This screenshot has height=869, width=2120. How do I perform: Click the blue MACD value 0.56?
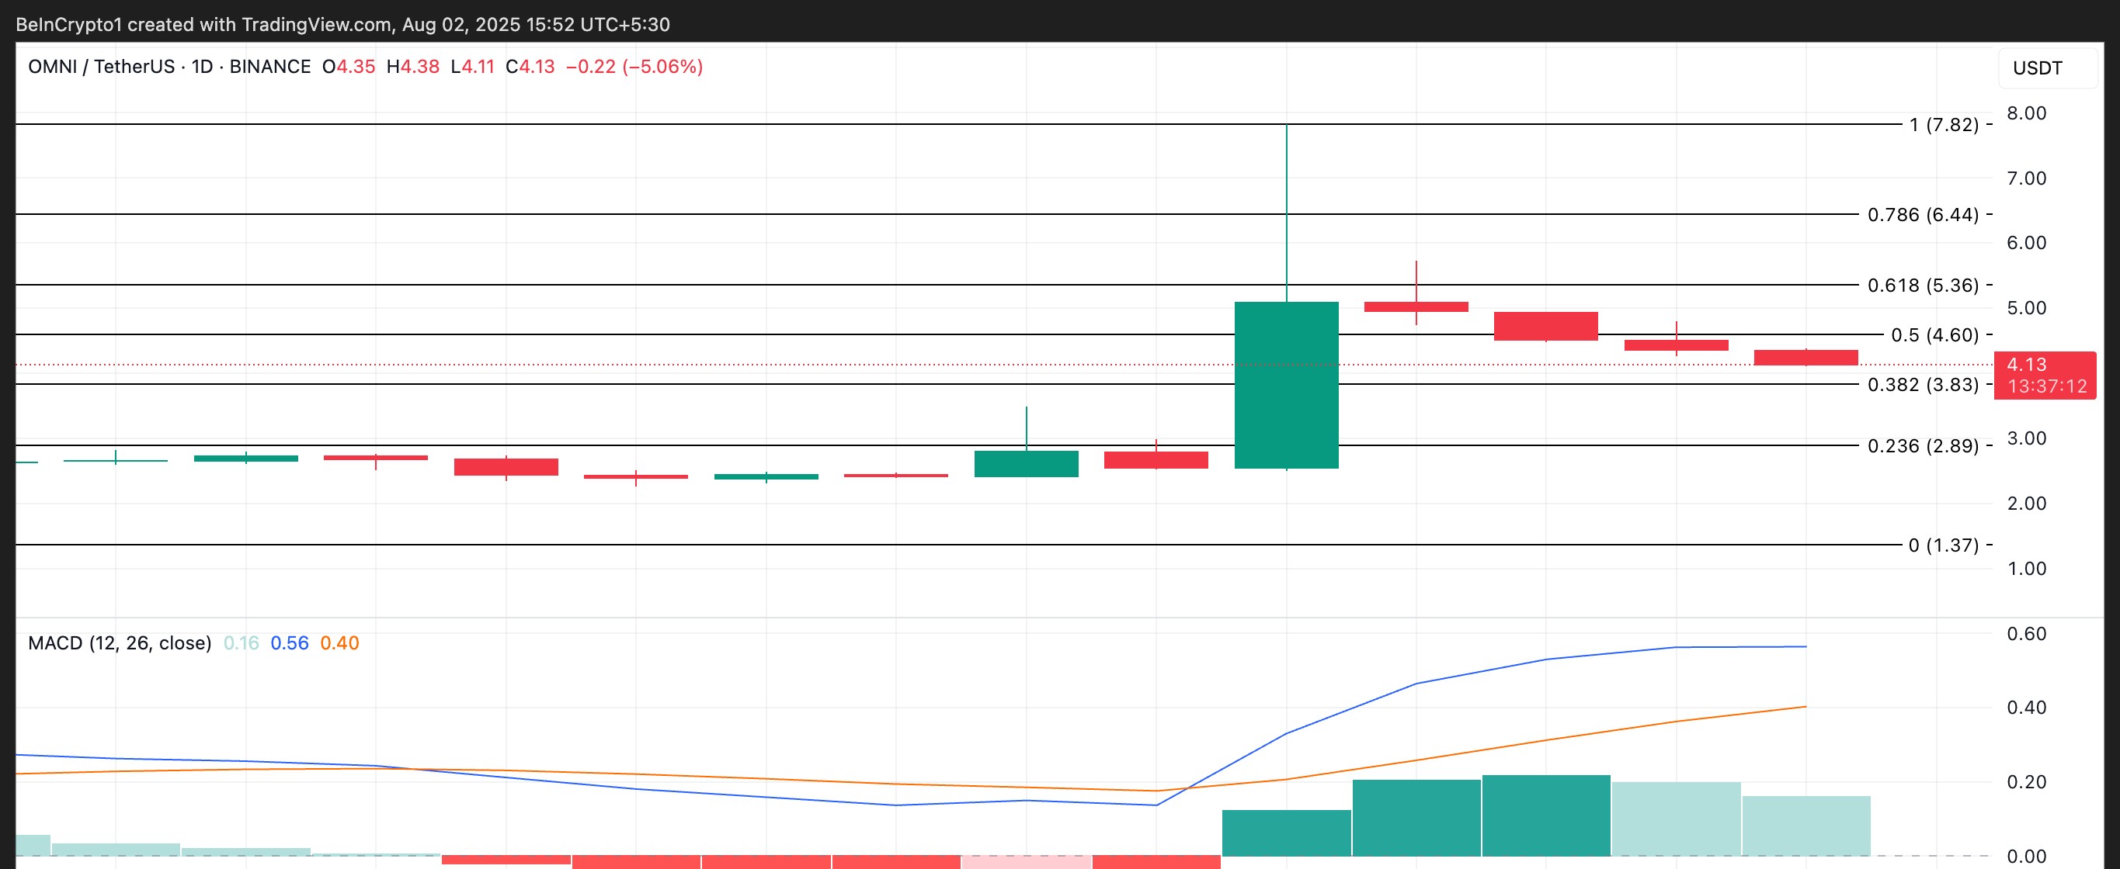(290, 643)
